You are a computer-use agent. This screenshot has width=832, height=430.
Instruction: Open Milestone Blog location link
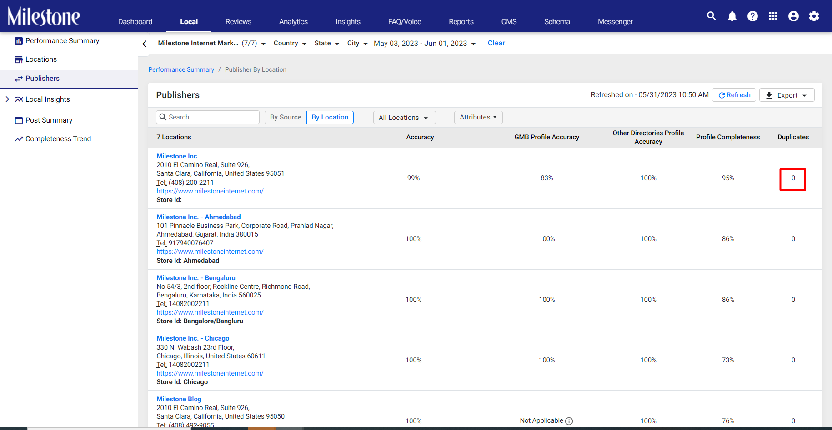click(x=179, y=399)
